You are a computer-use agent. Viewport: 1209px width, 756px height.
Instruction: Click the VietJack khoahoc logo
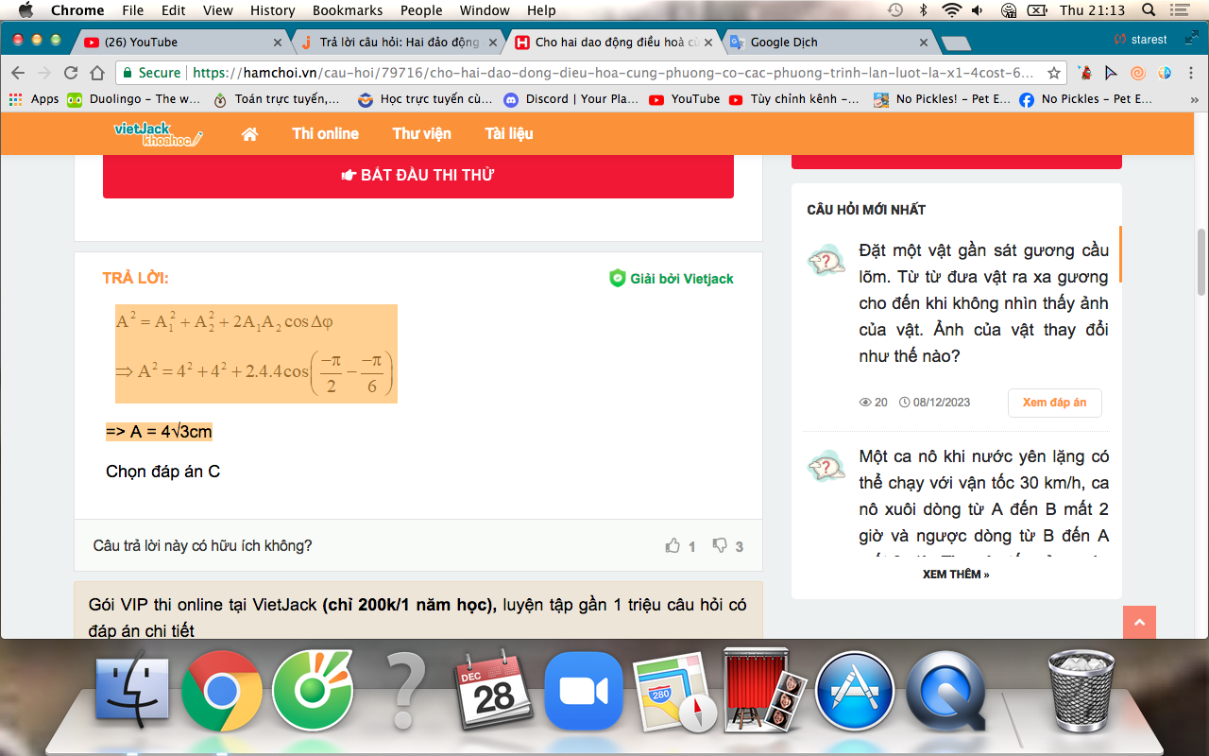tap(158, 134)
